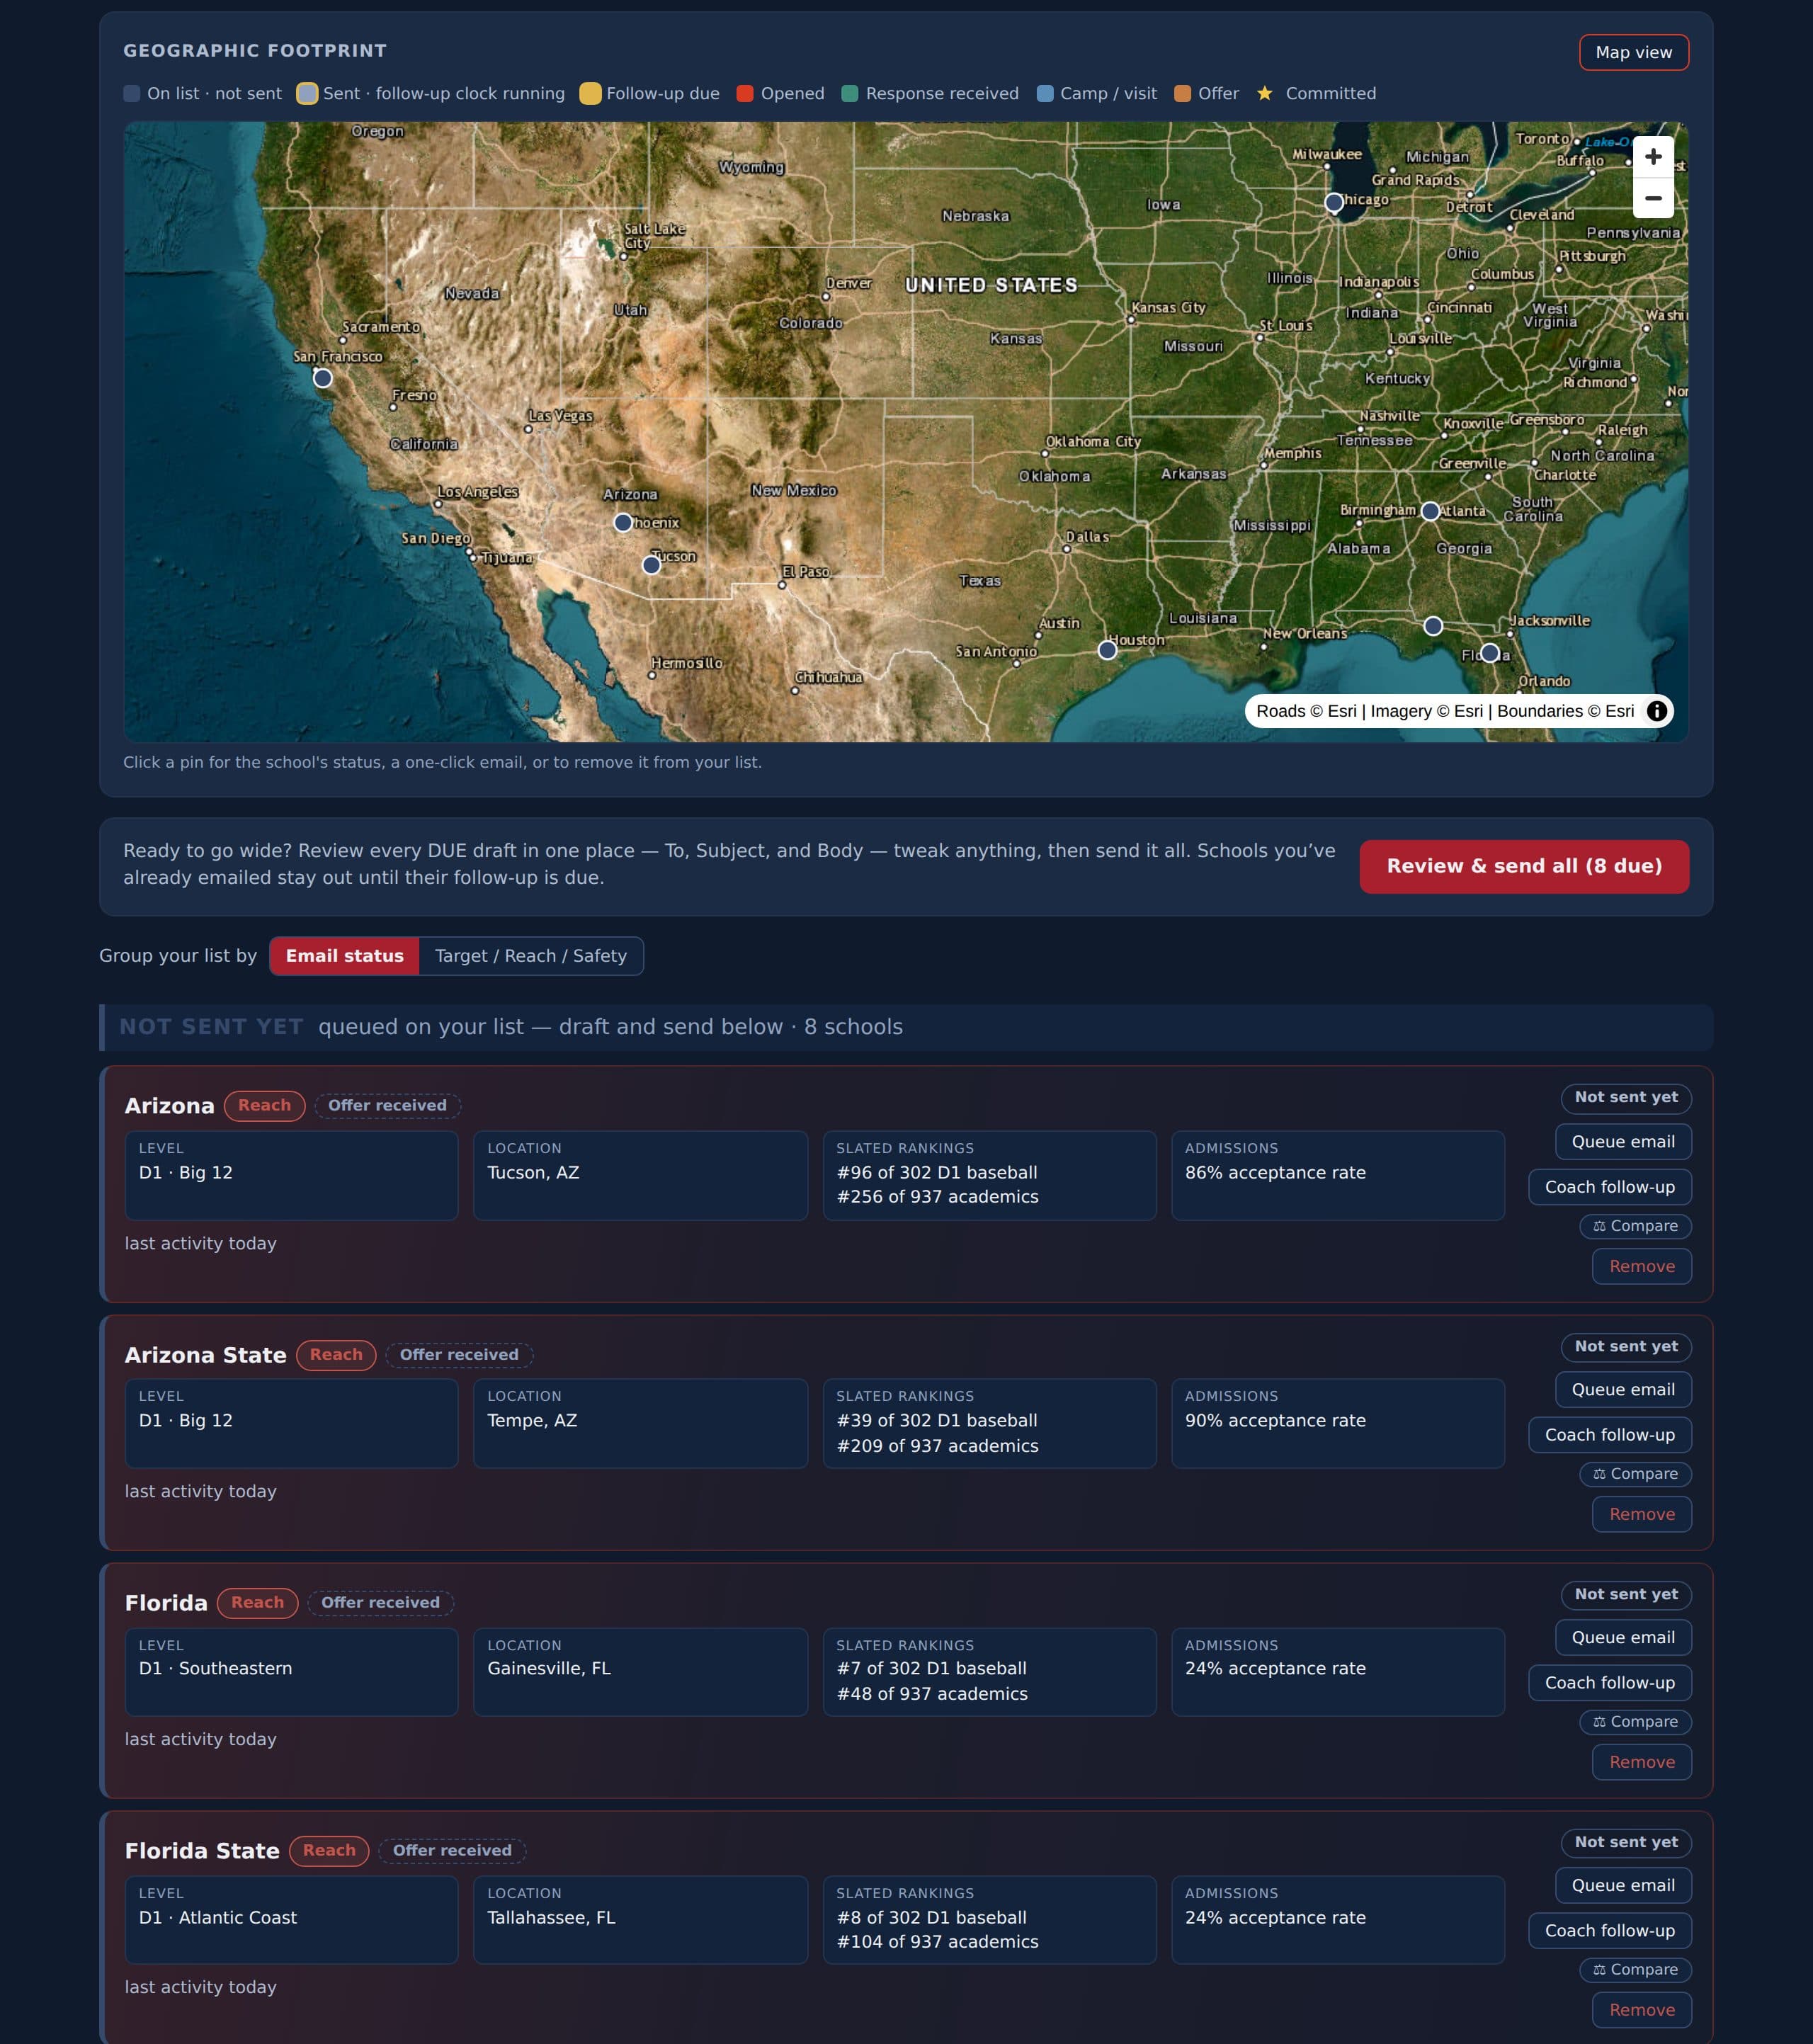Click the Tallahassee, FL location card

pyautogui.click(x=640, y=1920)
